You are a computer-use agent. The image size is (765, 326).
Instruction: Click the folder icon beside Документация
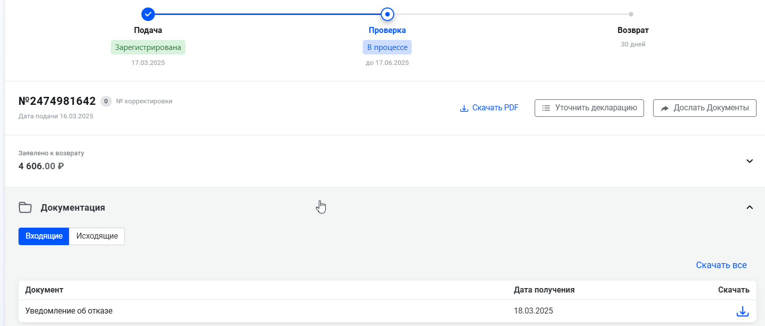pos(25,208)
